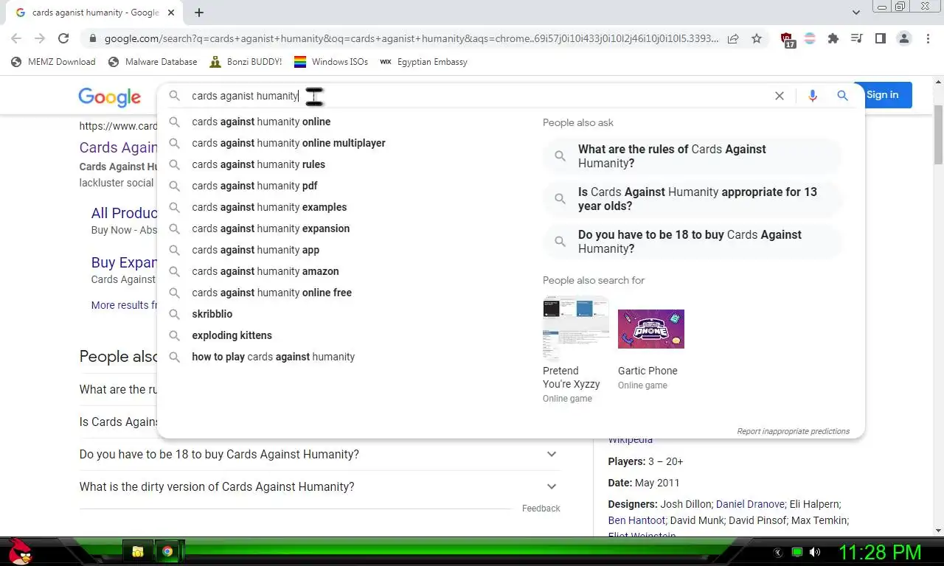View site info via the lock icon
This screenshot has height=566, width=944.
[x=92, y=38]
